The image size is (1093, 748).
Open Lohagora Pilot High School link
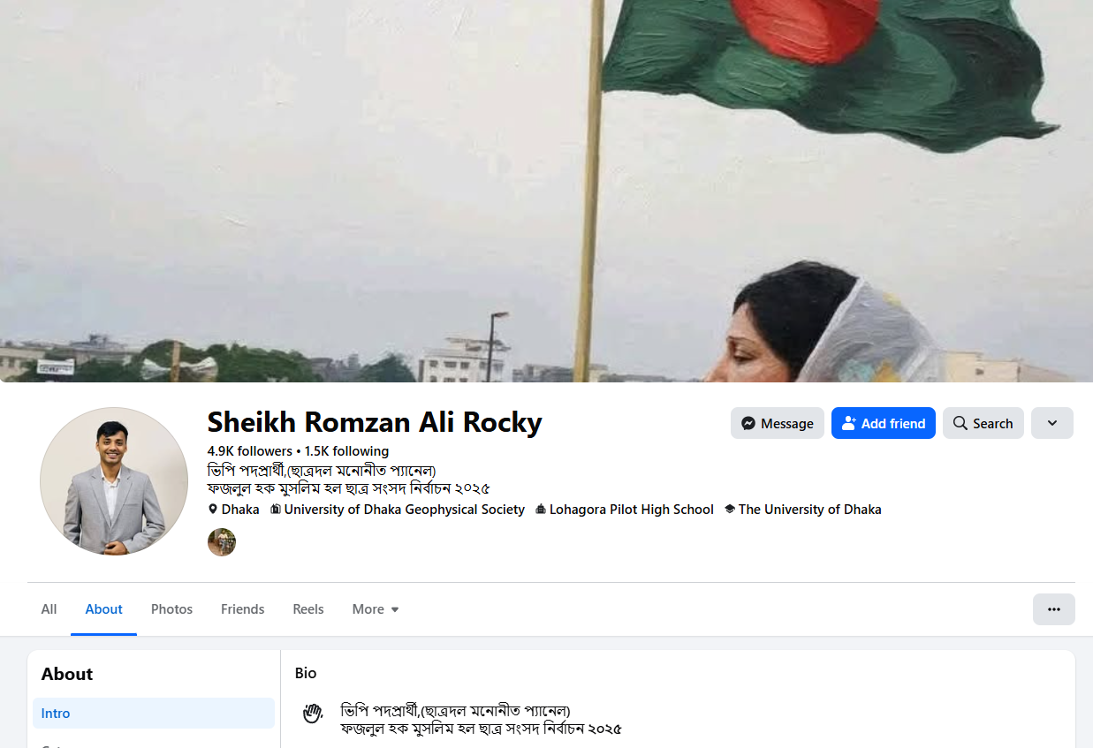(631, 510)
